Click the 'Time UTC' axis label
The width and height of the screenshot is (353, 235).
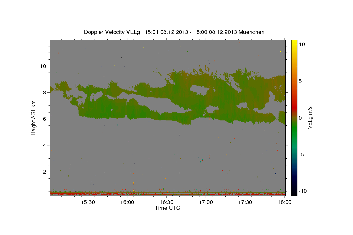click(167, 208)
